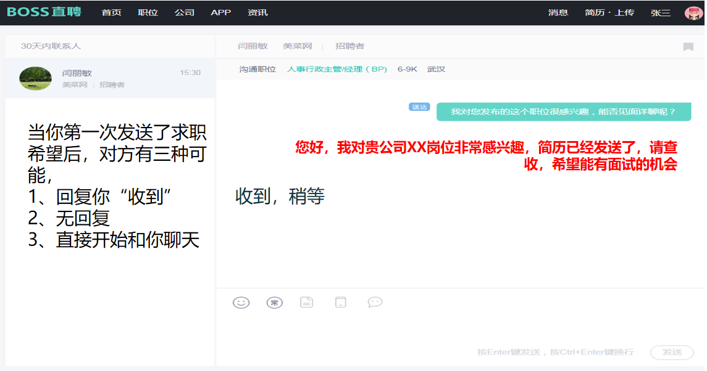707x371 pixels.
Task: Open common phrases (常) icon
Action: 274,303
